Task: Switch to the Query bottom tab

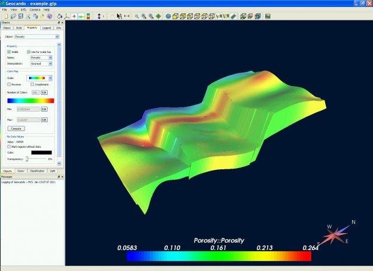Action: 21,171
